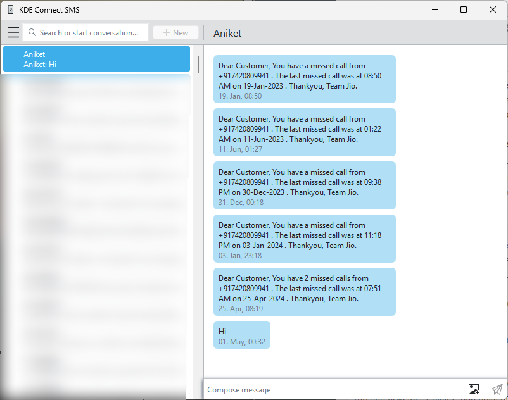Click the 30-Dec-2023 missed call message
The image size is (508, 400).
point(304,185)
